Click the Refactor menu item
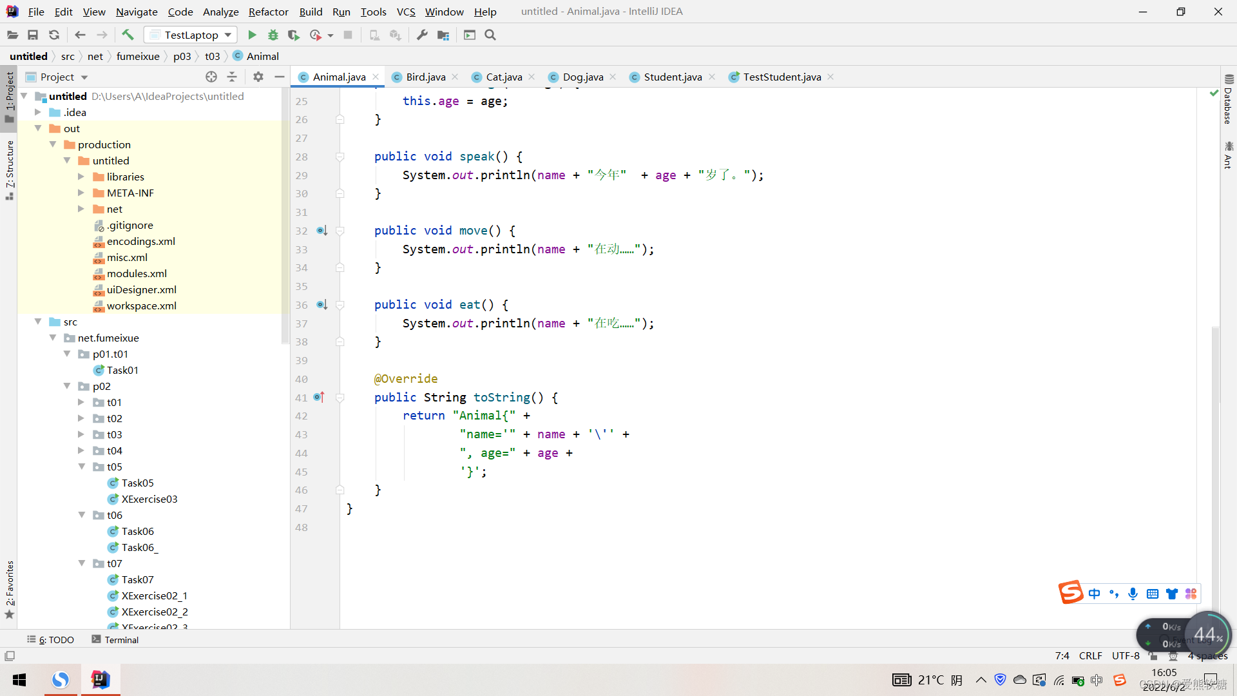The image size is (1237, 696). [267, 11]
